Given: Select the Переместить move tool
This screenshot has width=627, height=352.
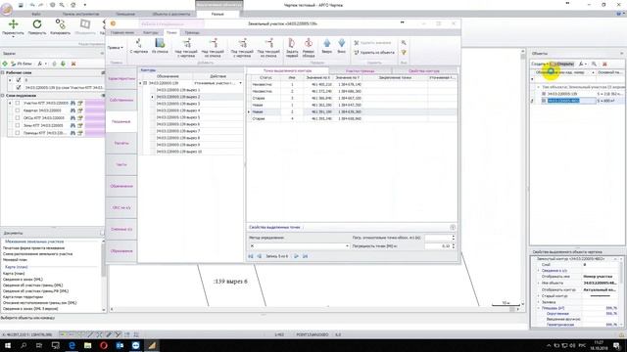Looking at the screenshot, I should pyautogui.click(x=13, y=26).
